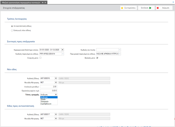Select Αντικατάσταση είδους radio option
The width and height of the screenshot is (175, 127).
(12, 26)
